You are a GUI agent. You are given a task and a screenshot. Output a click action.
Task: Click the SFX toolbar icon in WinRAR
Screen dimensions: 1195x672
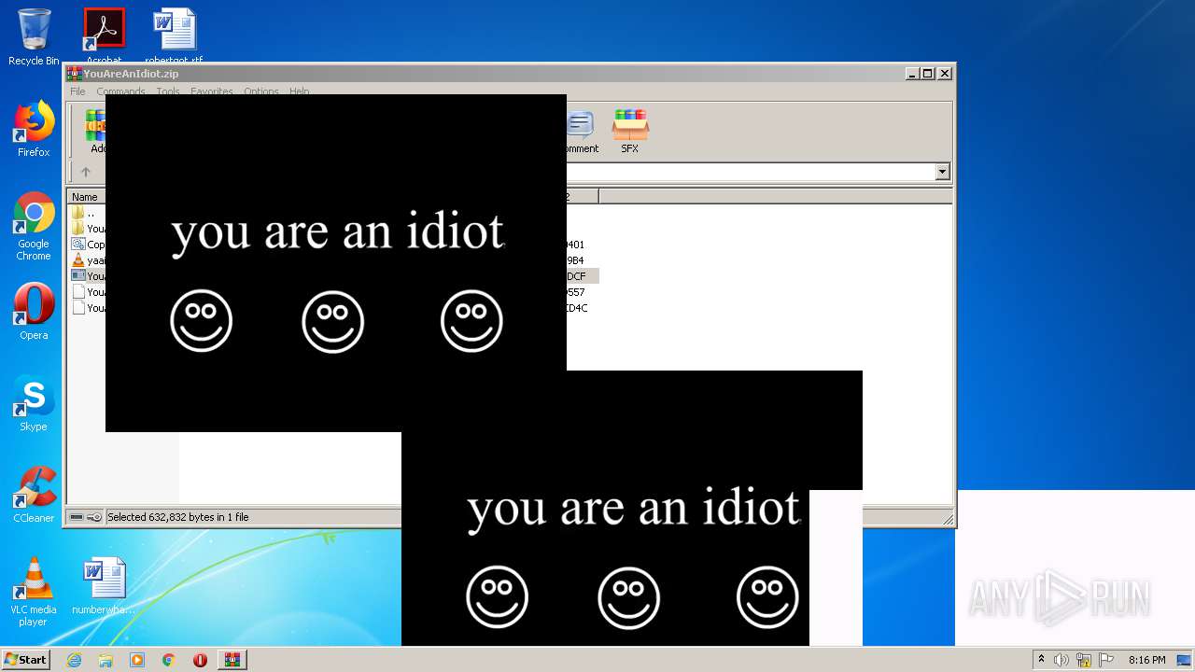click(x=630, y=131)
